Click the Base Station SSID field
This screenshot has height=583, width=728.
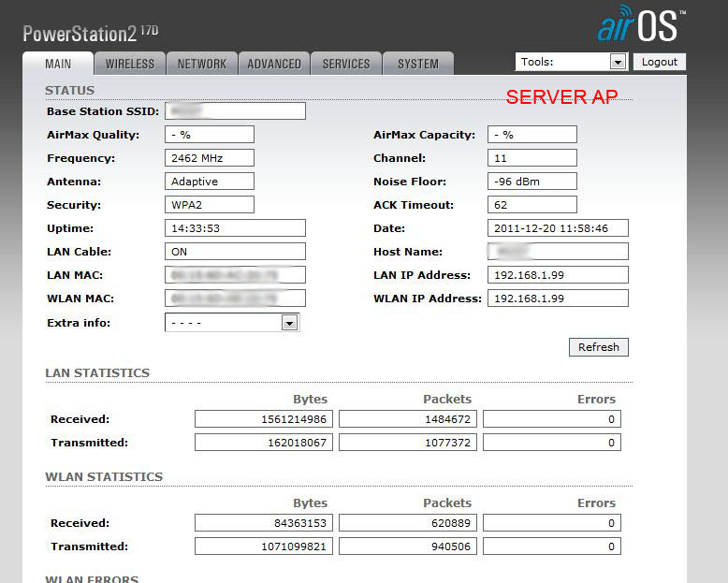[235, 111]
